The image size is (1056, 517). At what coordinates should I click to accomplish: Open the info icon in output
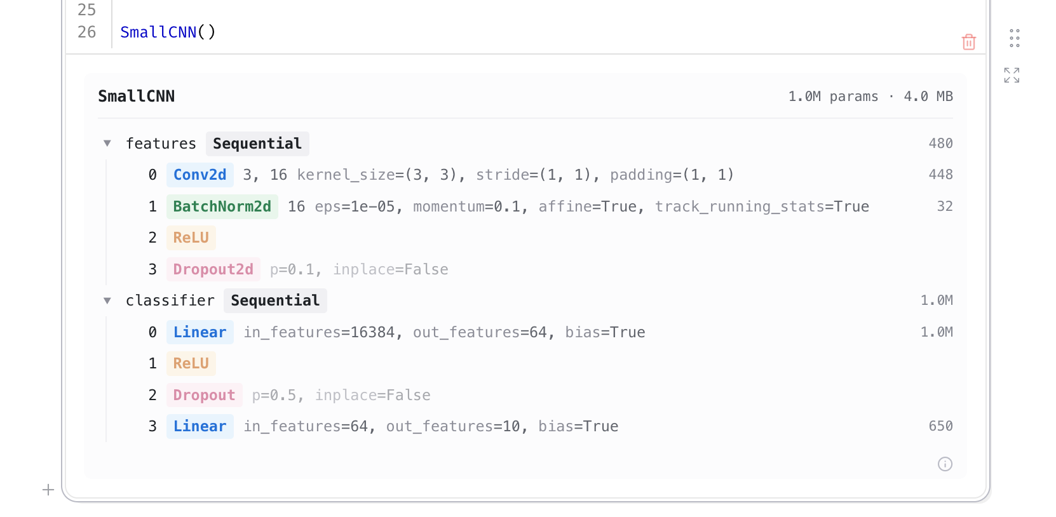(945, 464)
